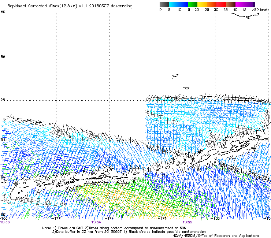Viewport: 271px width, 238px height.
Task: Pick the red 30-35 knots legend segment
Action: click(x=221, y=4)
